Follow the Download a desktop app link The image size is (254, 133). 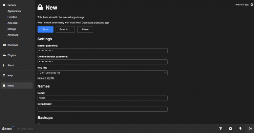(95, 22)
